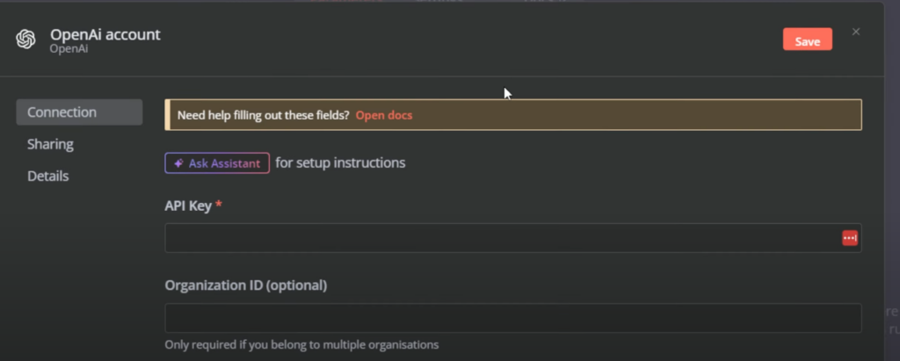Rename the credential via the OpenAi account title
Viewport: 900px width, 361px height.
(x=105, y=35)
